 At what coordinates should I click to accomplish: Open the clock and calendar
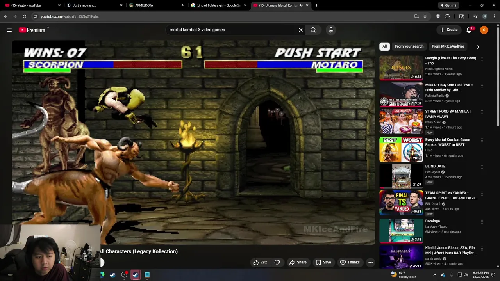480,275
